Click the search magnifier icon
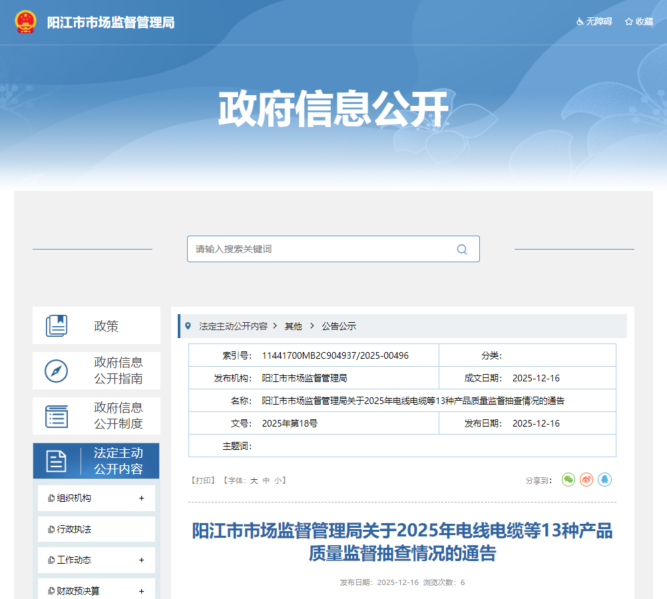This screenshot has width=667, height=599. pyautogui.click(x=462, y=250)
